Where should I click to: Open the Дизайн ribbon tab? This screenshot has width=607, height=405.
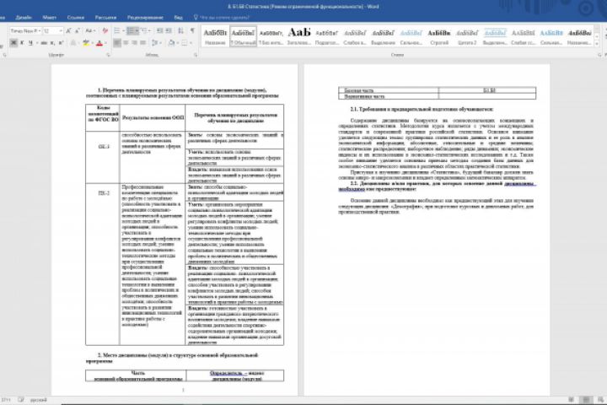point(24,18)
